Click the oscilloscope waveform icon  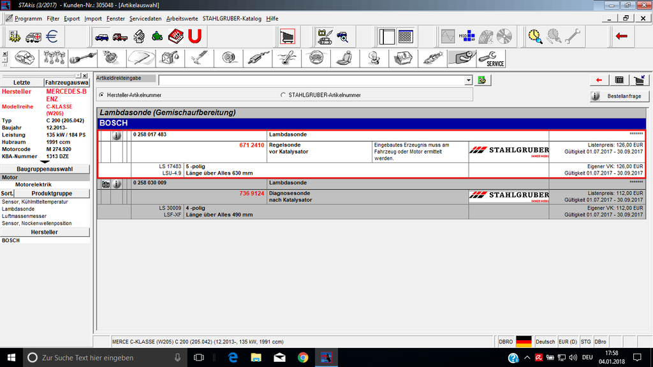tap(448, 36)
